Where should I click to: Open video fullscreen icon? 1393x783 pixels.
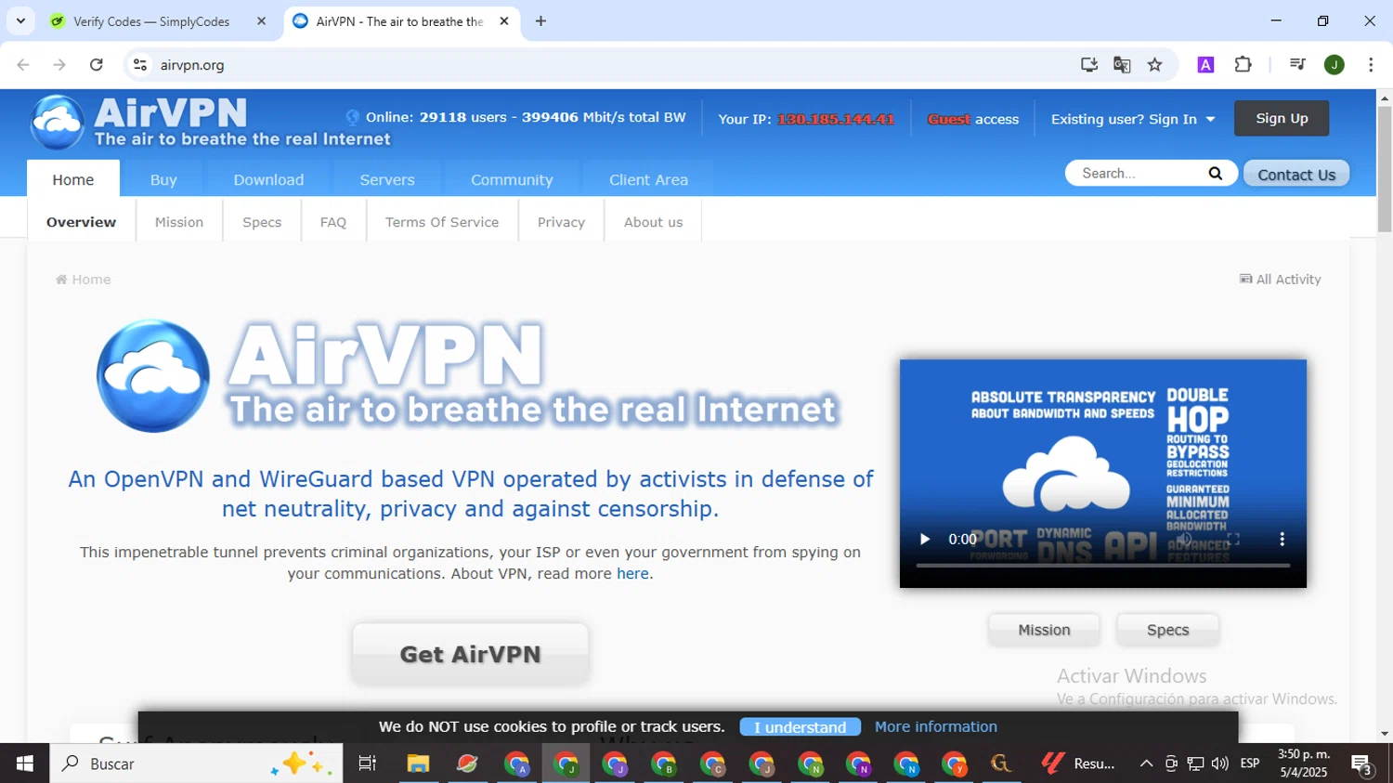click(1233, 539)
